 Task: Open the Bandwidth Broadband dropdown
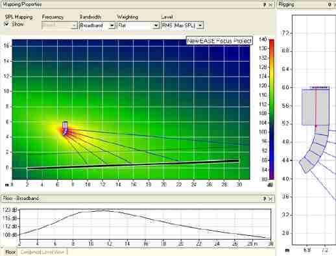(97, 25)
